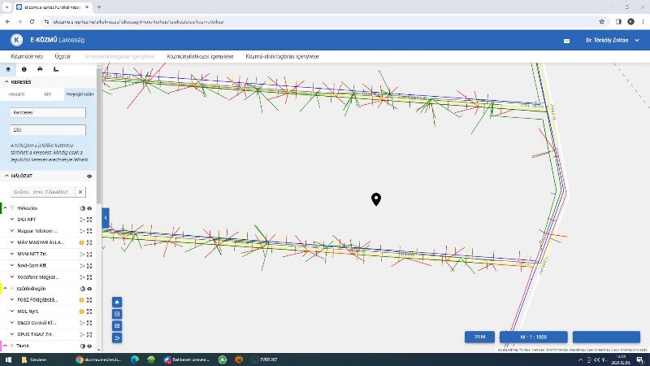This screenshot has height=366, width=650.
Task: Open the Közműtérkép menu
Action: [x=27, y=56]
